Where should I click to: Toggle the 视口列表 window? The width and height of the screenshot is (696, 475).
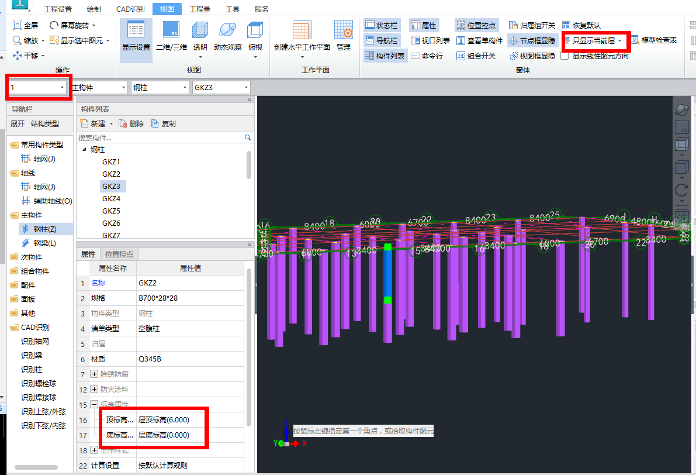[x=430, y=40]
